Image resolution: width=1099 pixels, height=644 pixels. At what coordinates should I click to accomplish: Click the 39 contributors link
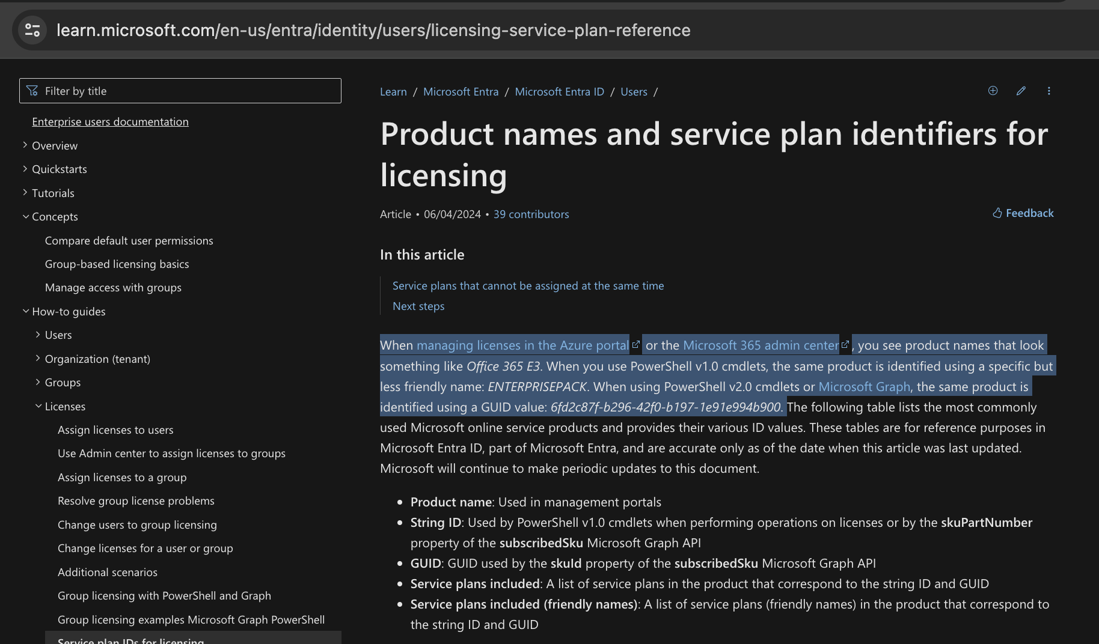pyautogui.click(x=531, y=214)
